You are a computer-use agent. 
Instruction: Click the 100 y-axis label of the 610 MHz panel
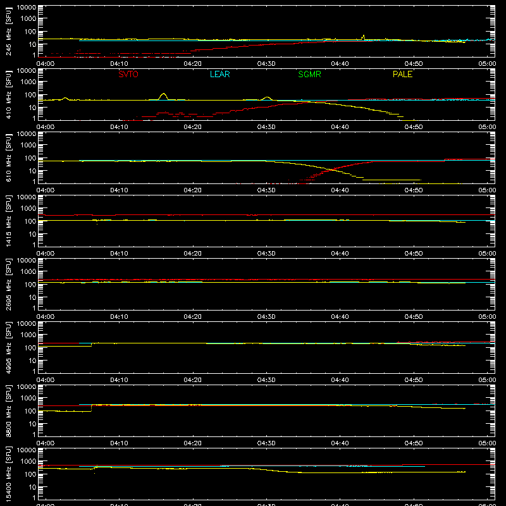tap(30, 158)
